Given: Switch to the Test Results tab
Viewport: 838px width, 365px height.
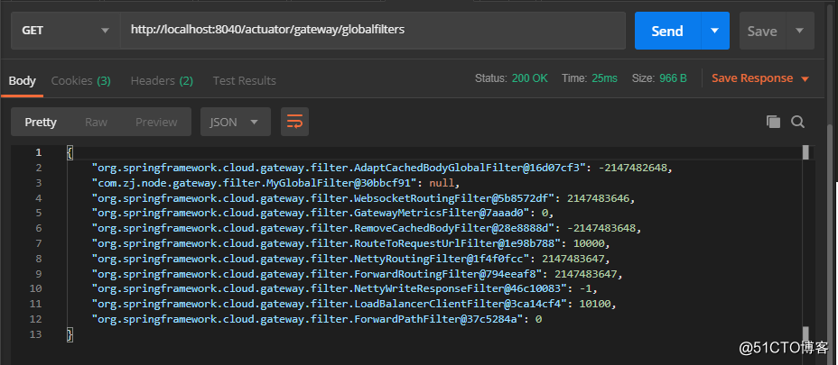Looking at the screenshot, I should tap(244, 81).
